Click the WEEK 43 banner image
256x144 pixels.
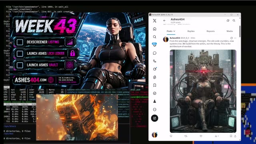tap(78, 50)
